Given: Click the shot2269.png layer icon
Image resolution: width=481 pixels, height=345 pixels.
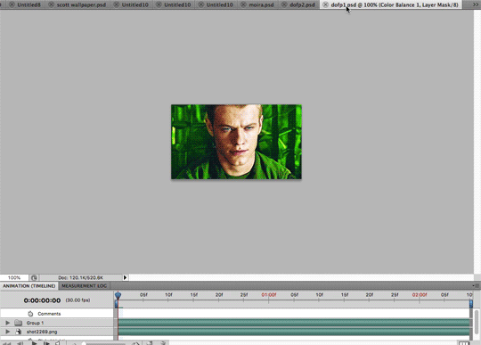Looking at the screenshot, I should pos(19,332).
